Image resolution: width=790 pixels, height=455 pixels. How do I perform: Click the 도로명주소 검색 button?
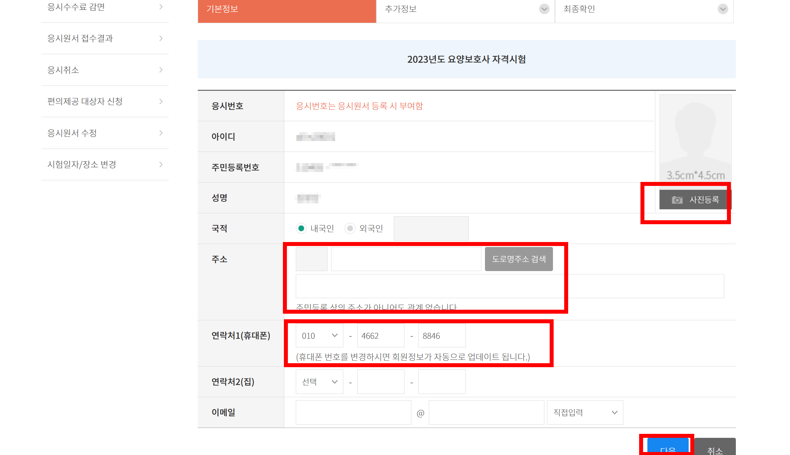[519, 259]
